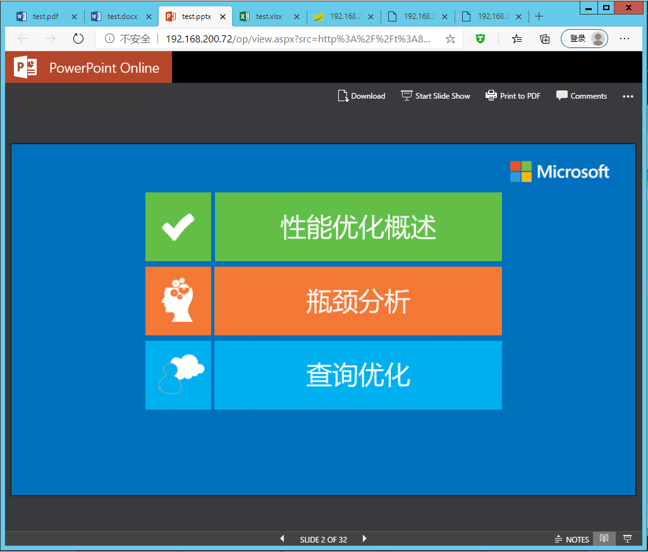Open the collections icon

point(545,39)
